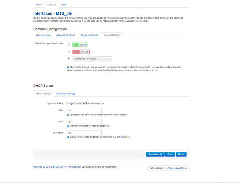The width and height of the screenshot is (241, 183).
Task: Open DHCP Server General Setup tab
Action: 44,93
